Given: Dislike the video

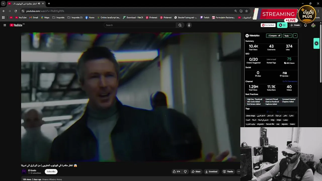Looking at the screenshot, I should click(x=185, y=171).
